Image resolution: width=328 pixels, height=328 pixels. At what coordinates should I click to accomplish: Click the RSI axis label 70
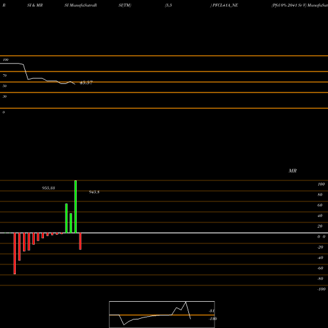pos(5,75)
